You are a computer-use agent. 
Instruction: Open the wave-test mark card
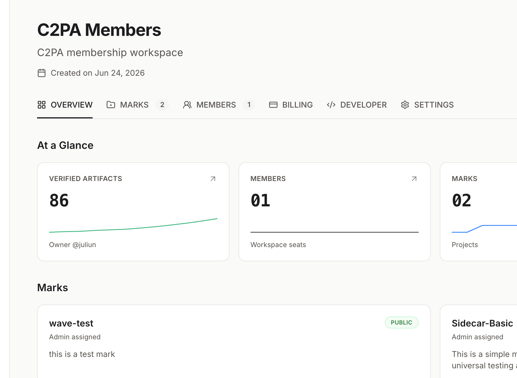pos(234,342)
